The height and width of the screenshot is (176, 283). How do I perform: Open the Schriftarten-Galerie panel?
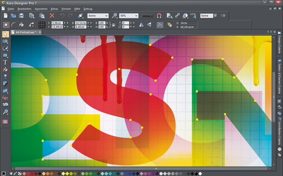tap(279, 131)
